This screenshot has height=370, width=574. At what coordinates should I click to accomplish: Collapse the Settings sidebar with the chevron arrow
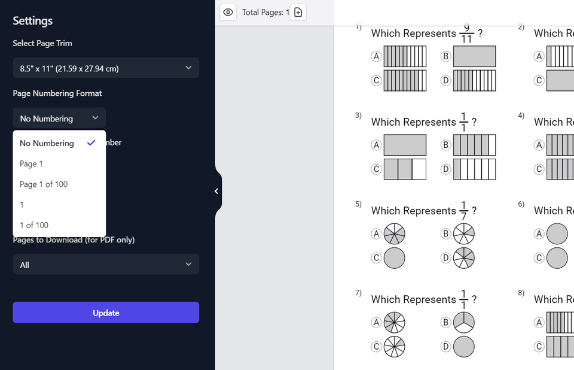point(216,190)
